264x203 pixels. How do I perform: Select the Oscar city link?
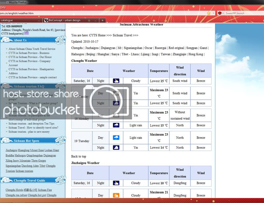pos(148,48)
